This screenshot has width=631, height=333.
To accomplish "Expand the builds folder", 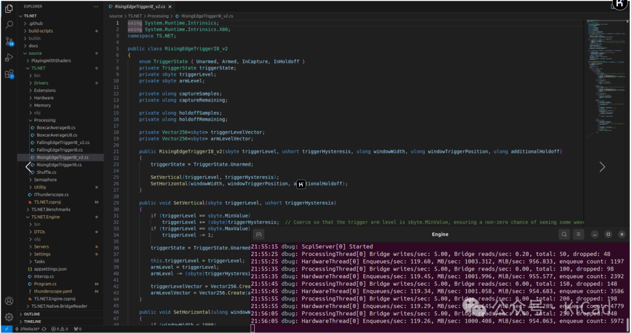I will (60, 38).
